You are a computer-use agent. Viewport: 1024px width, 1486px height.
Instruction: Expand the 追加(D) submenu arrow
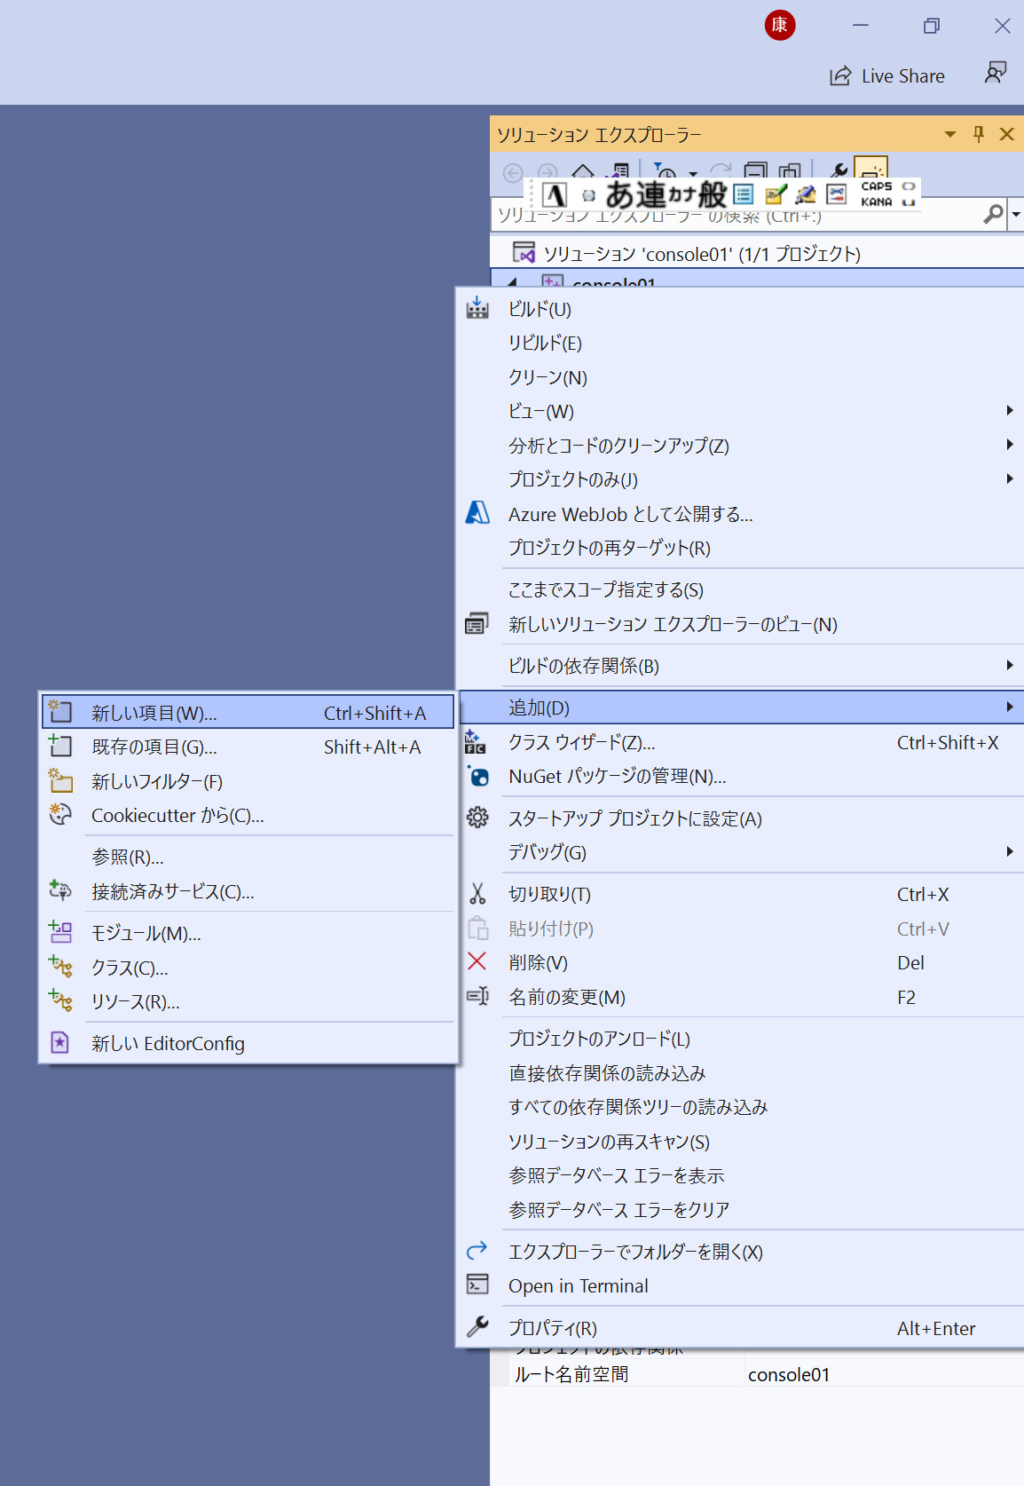click(x=1010, y=707)
